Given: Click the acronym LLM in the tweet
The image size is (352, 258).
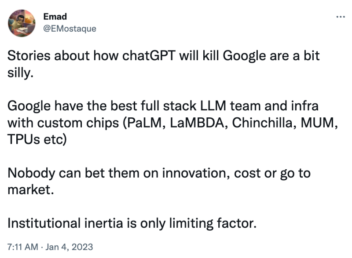Looking at the screenshot, I should [213, 106].
